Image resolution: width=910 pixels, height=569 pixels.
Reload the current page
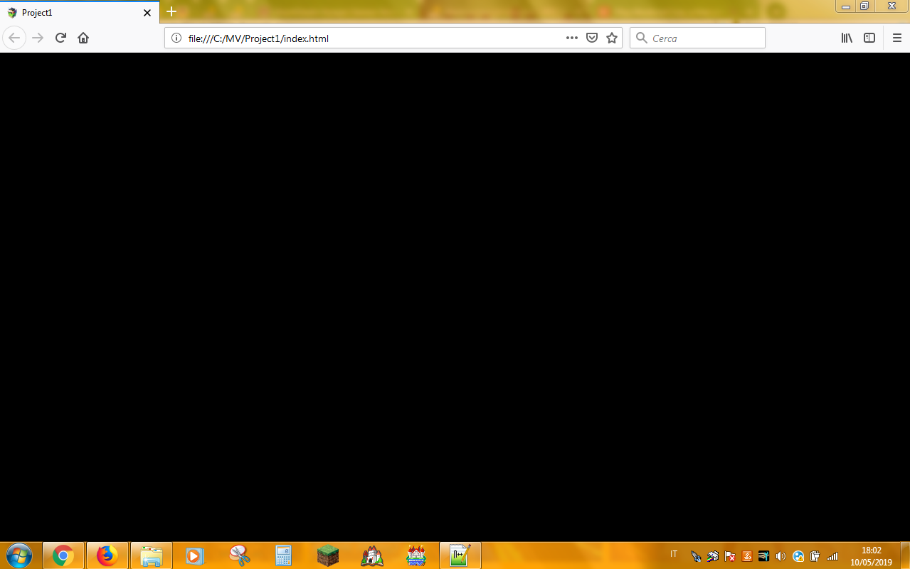pos(60,38)
